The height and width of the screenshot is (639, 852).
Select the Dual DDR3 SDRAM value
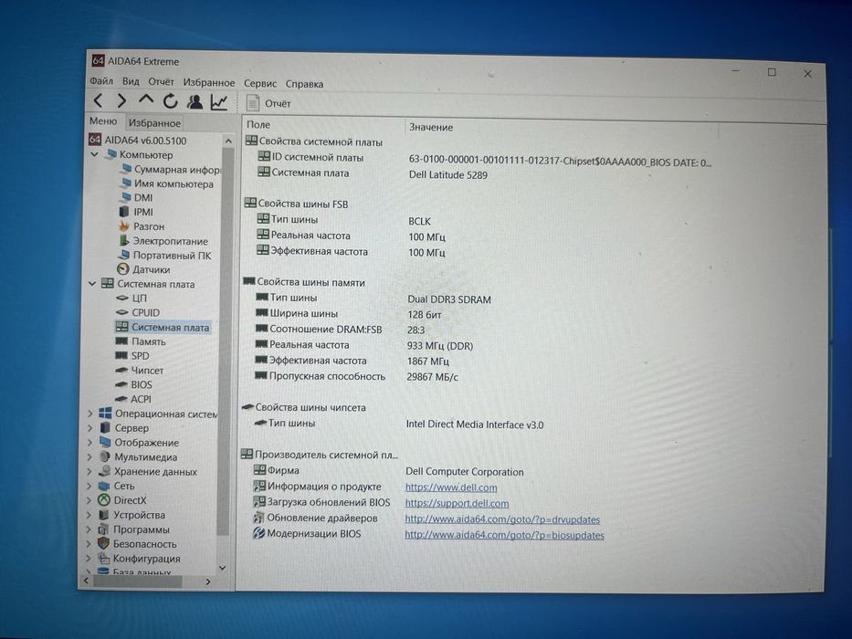tap(449, 299)
